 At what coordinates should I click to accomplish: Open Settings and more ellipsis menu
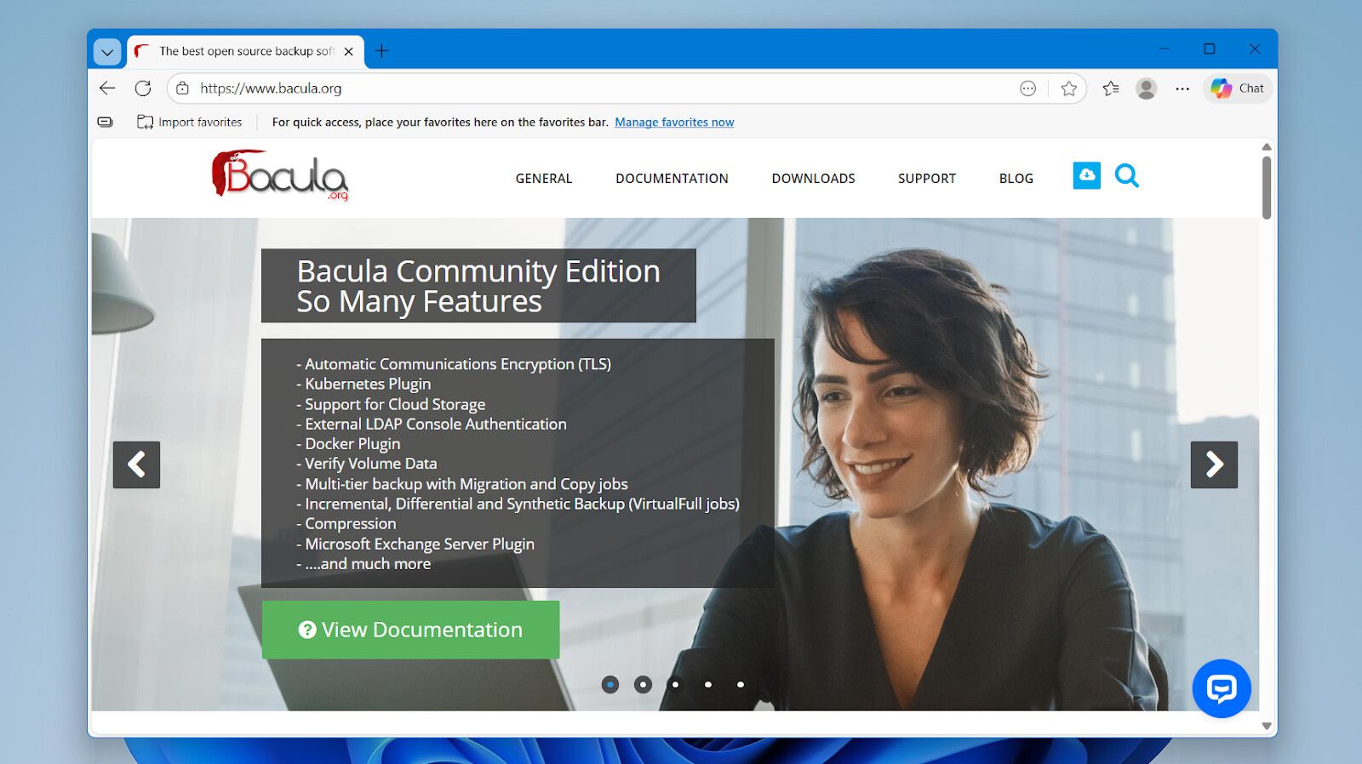tap(1182, 88)
